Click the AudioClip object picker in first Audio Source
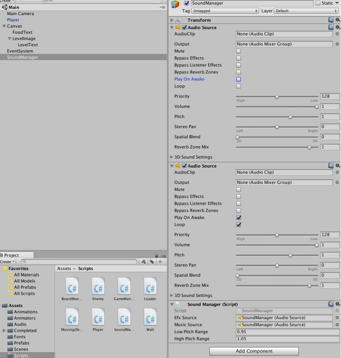This screenshot has height=358, width=341. 337,34
